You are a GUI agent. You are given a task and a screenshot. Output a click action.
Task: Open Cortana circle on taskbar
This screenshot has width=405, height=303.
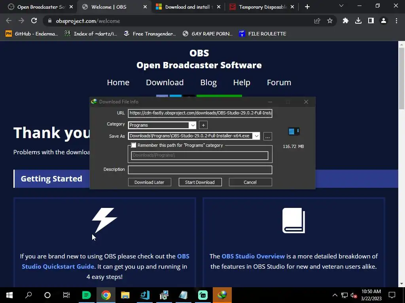(47, 295)
